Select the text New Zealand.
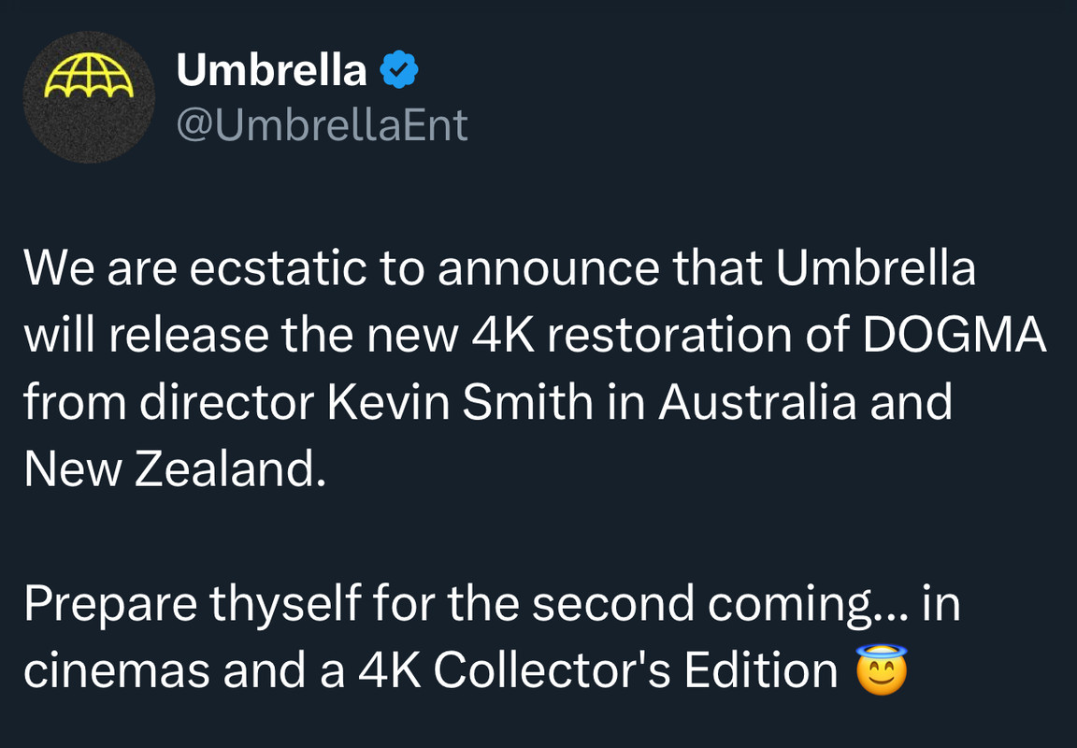This screenshot has width=1077, height=748. [x=175, y=469]
